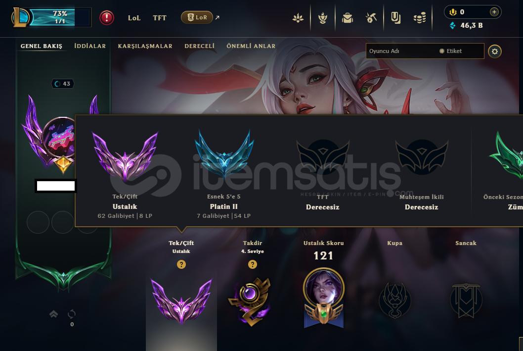Viewport: 523px width, 351px height.
Task: Open the KARŞILAŞMALAR tab
Action: 145,46
